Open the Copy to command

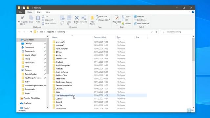[69, 20]
